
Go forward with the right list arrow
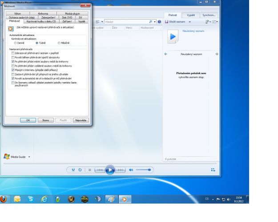point(217,54)
